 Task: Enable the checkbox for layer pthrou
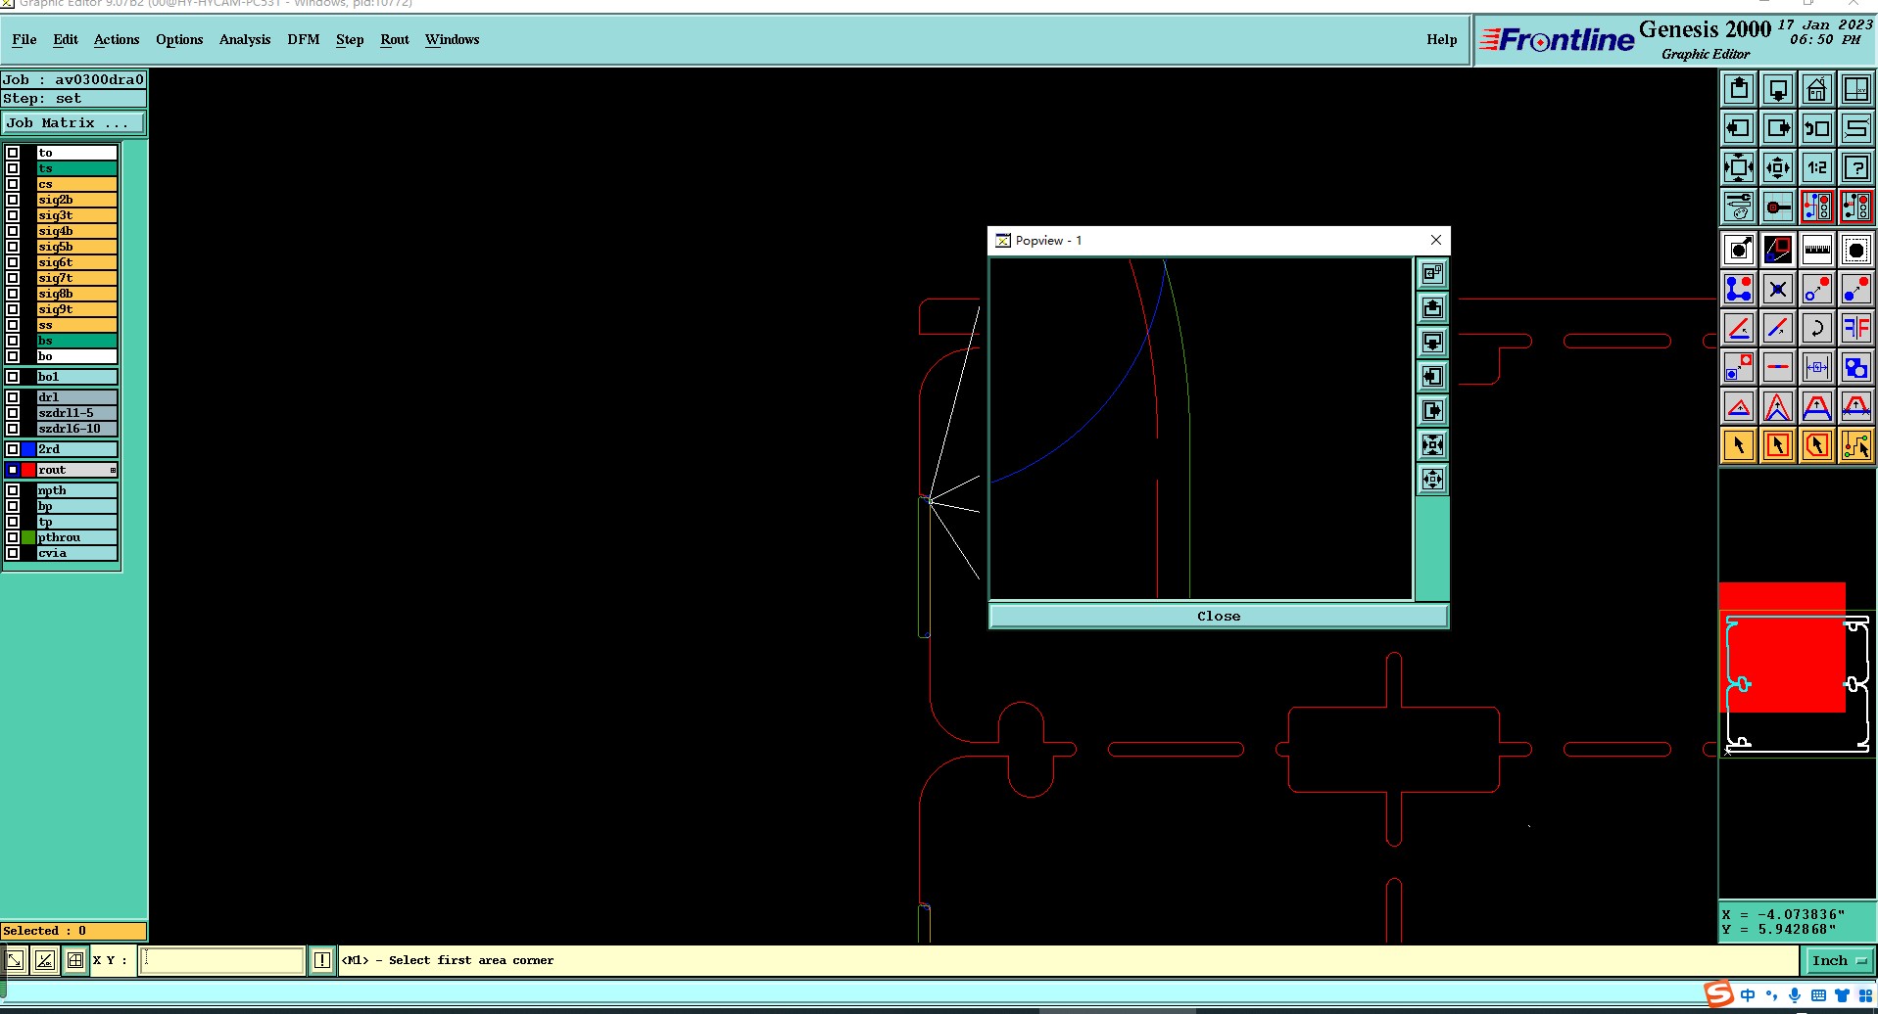[x=13, y=537]
